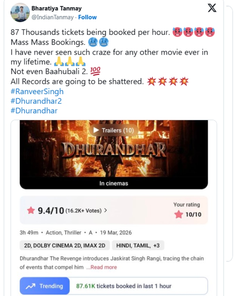
Task: Click the Follow link
Action: tap(87, 17)
